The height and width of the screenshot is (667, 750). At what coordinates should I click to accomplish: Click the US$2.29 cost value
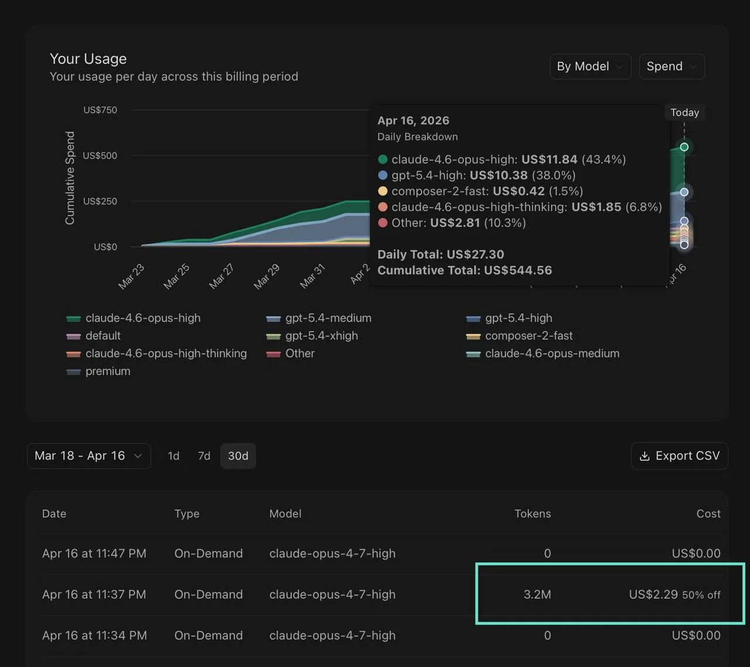653,594
